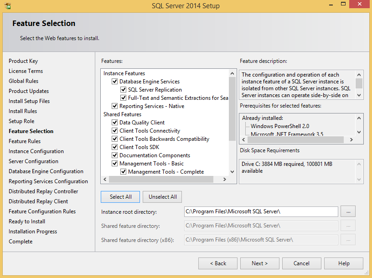The height and width of the screenshot is (278, 372).
Task: Select Instance Configuration step
Action: coord(36,151)
